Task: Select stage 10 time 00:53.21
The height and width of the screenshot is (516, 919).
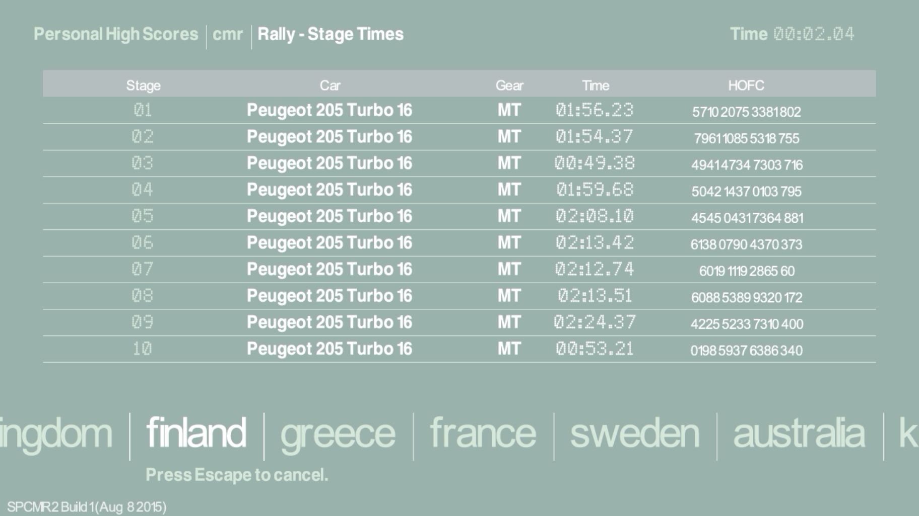Action: (595, 349)
